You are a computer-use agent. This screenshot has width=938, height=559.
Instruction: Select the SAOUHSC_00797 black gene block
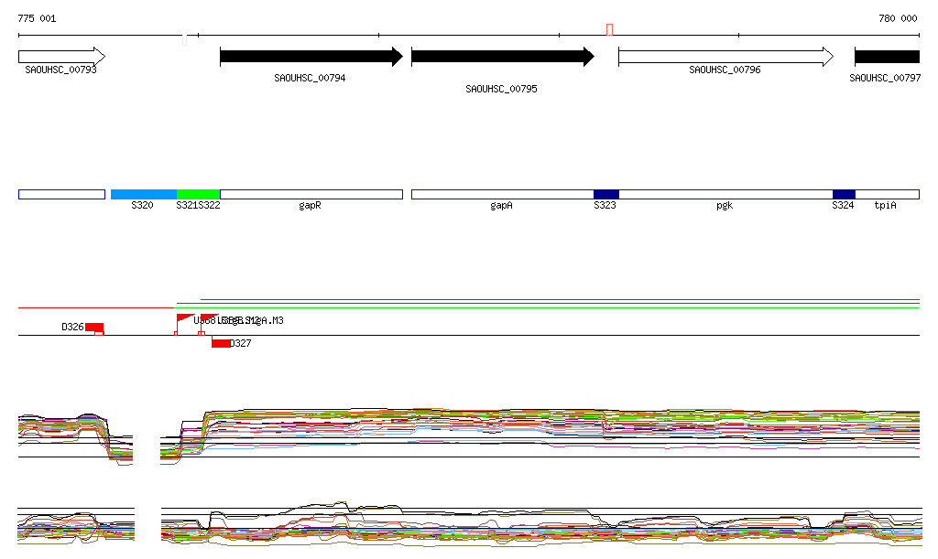pyautogui.click(x=887, y=57)
